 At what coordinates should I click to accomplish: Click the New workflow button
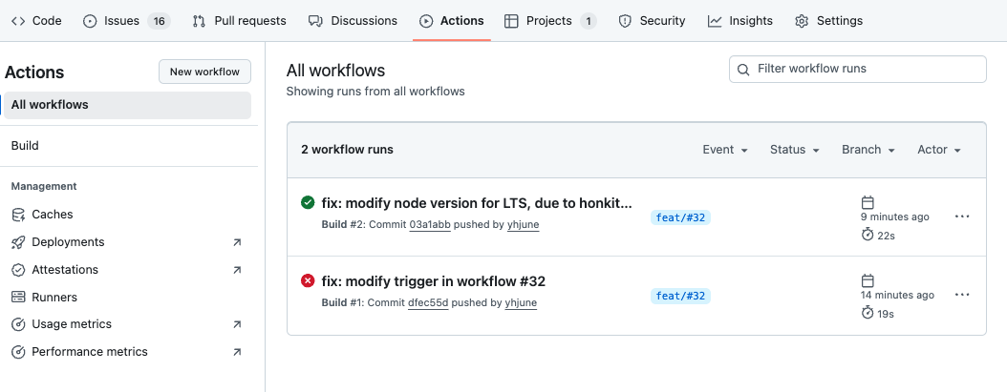[204, 72]
